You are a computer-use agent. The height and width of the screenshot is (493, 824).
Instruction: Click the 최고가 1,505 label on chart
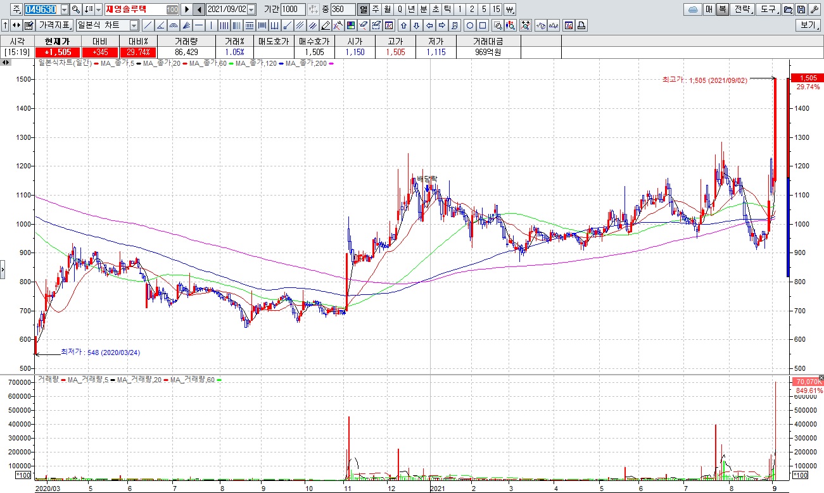[x=704, y=80]
